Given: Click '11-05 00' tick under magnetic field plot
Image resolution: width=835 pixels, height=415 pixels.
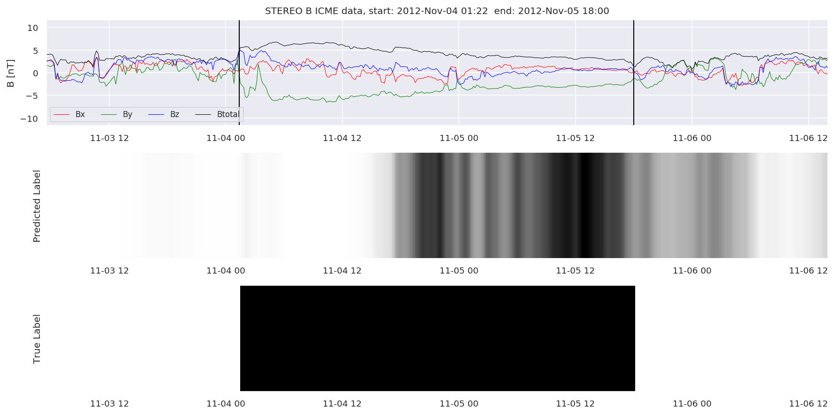Looking at the screenshot, I should tap(459, 138).
